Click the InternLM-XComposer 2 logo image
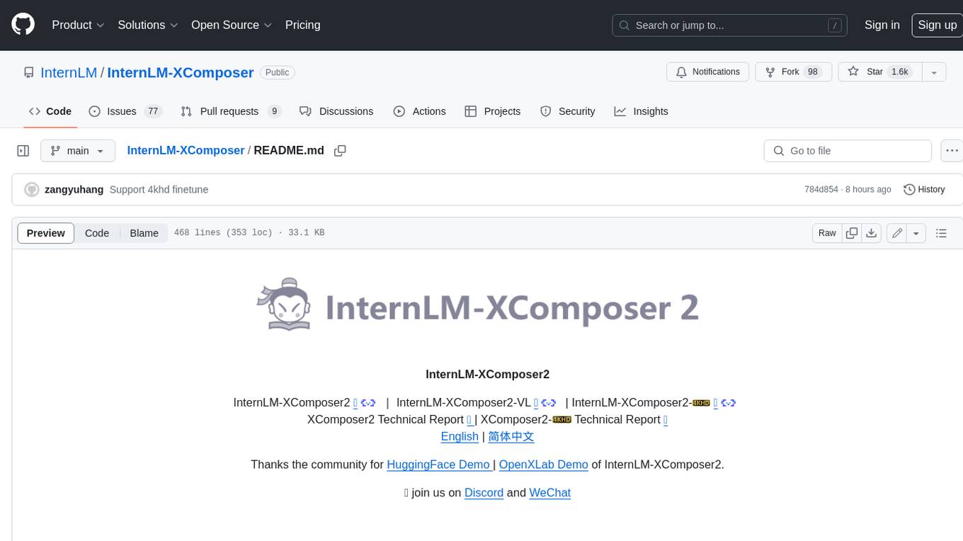This screenshot has width=963, height=541. point(478,304)
